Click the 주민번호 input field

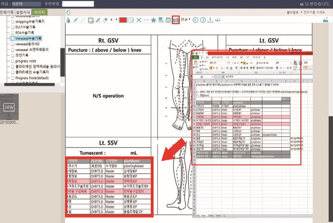pos(78,4)
